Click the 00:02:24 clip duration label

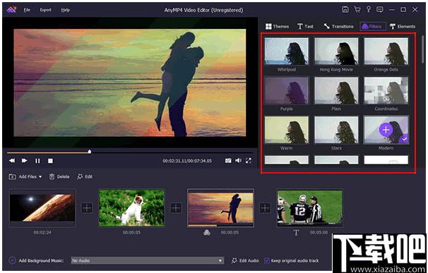point(42,233)
